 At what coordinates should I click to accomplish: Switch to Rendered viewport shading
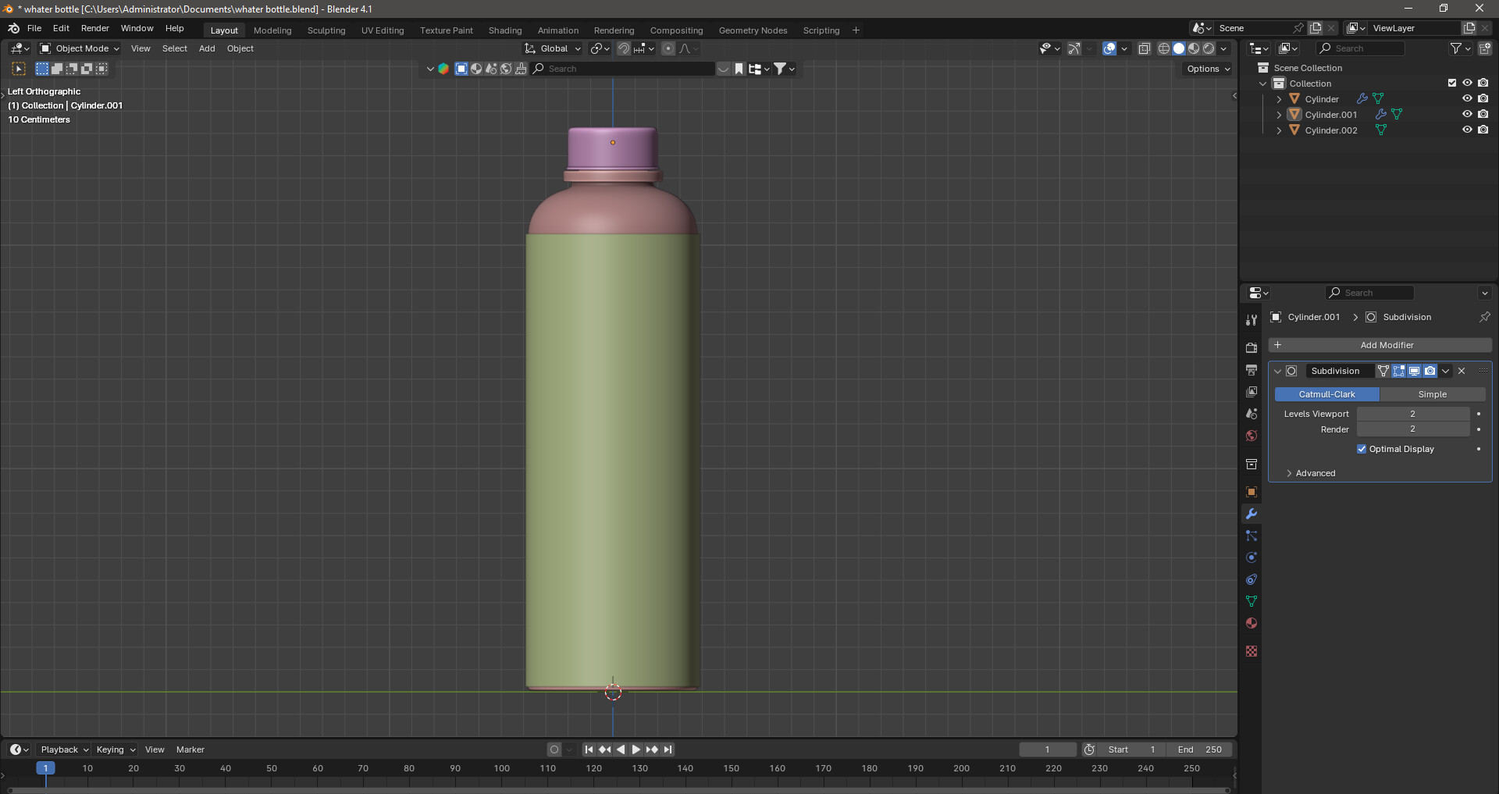(1209, 48)
